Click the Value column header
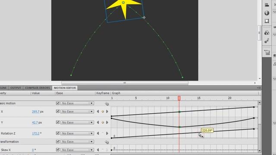The image size is (276, 155). click(x=36, y=93)
